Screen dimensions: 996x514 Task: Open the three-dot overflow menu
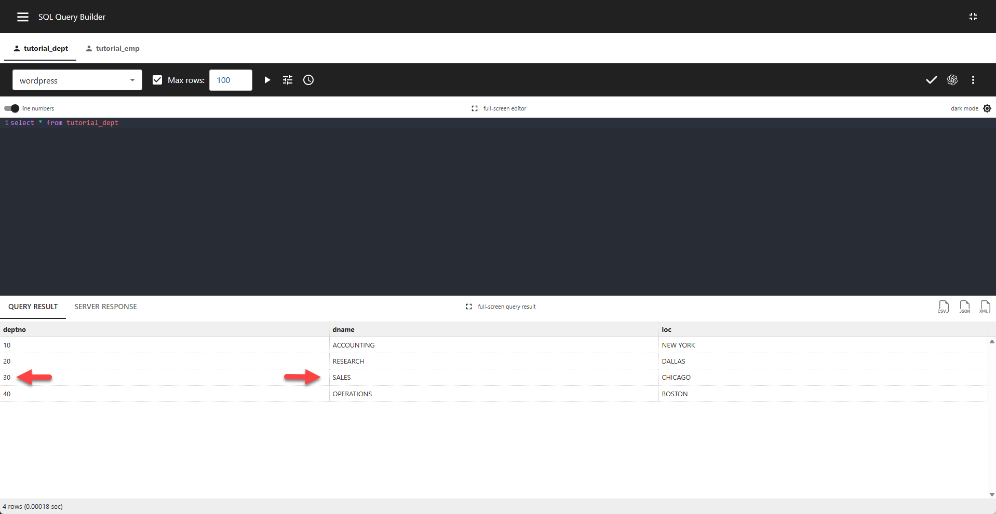point(973,80)
